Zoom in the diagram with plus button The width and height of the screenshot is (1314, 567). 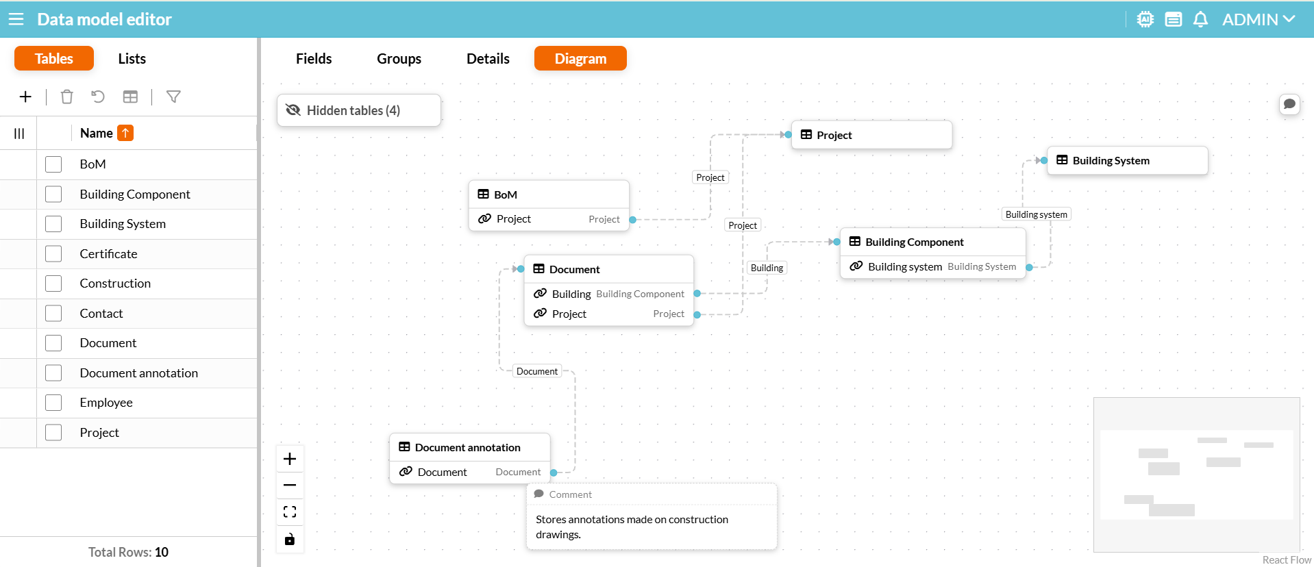tap(290, 459)
